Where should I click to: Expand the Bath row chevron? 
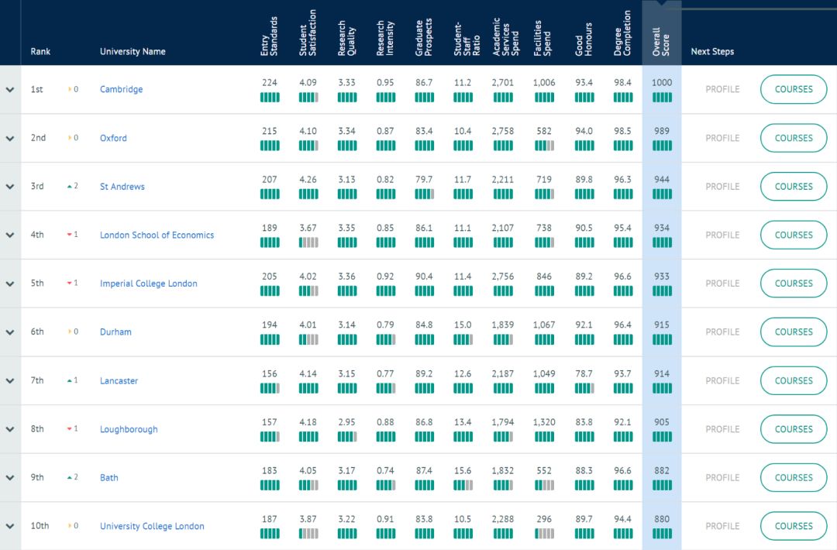tap(10, 478)
